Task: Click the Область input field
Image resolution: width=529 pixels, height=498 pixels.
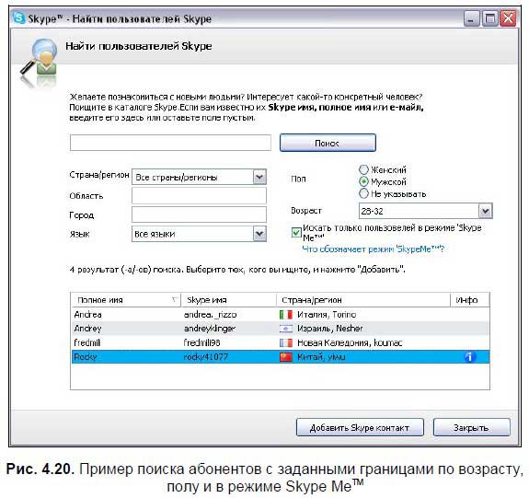Action: pos(199,196)
